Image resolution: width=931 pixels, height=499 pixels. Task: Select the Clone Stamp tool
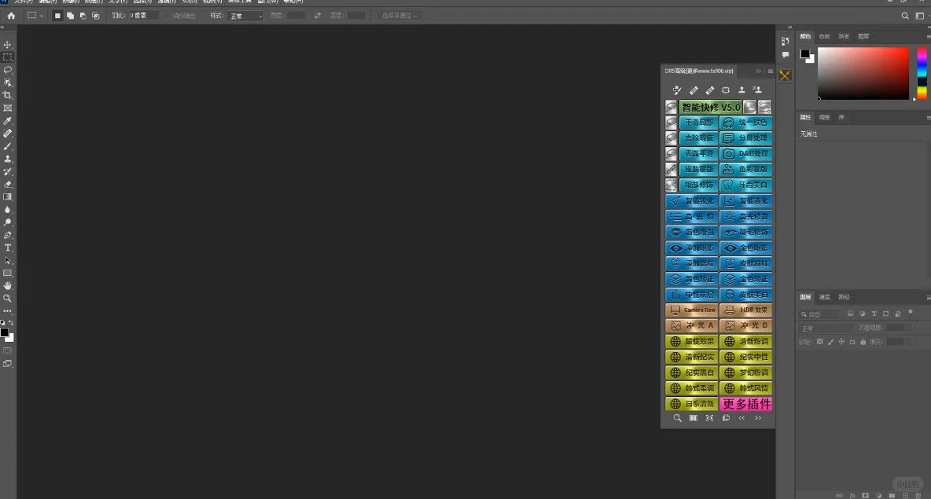point(7,159)
